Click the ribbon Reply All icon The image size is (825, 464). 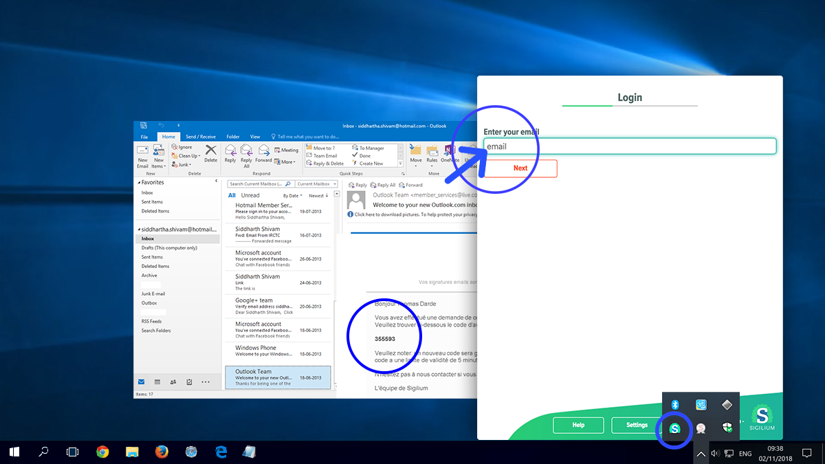247,156
